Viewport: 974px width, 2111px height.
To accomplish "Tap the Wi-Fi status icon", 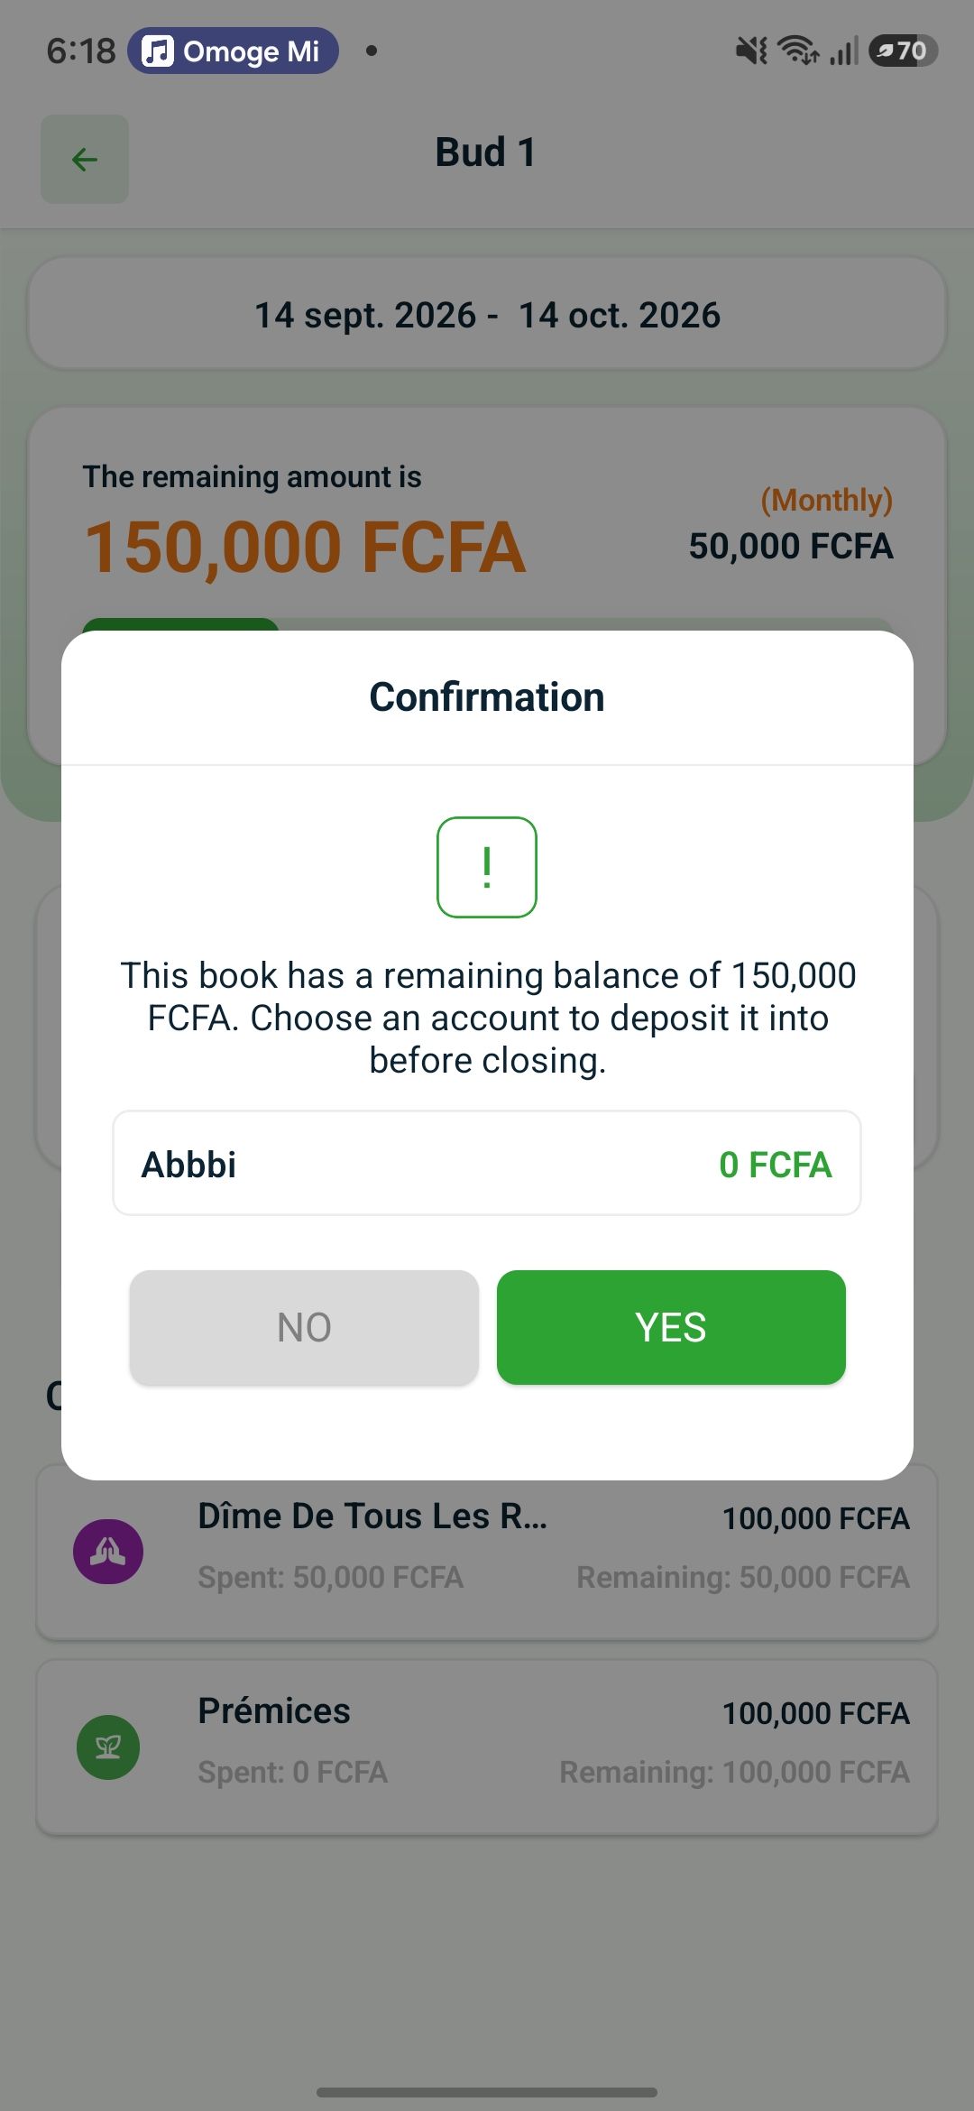I will coord(798,51).
